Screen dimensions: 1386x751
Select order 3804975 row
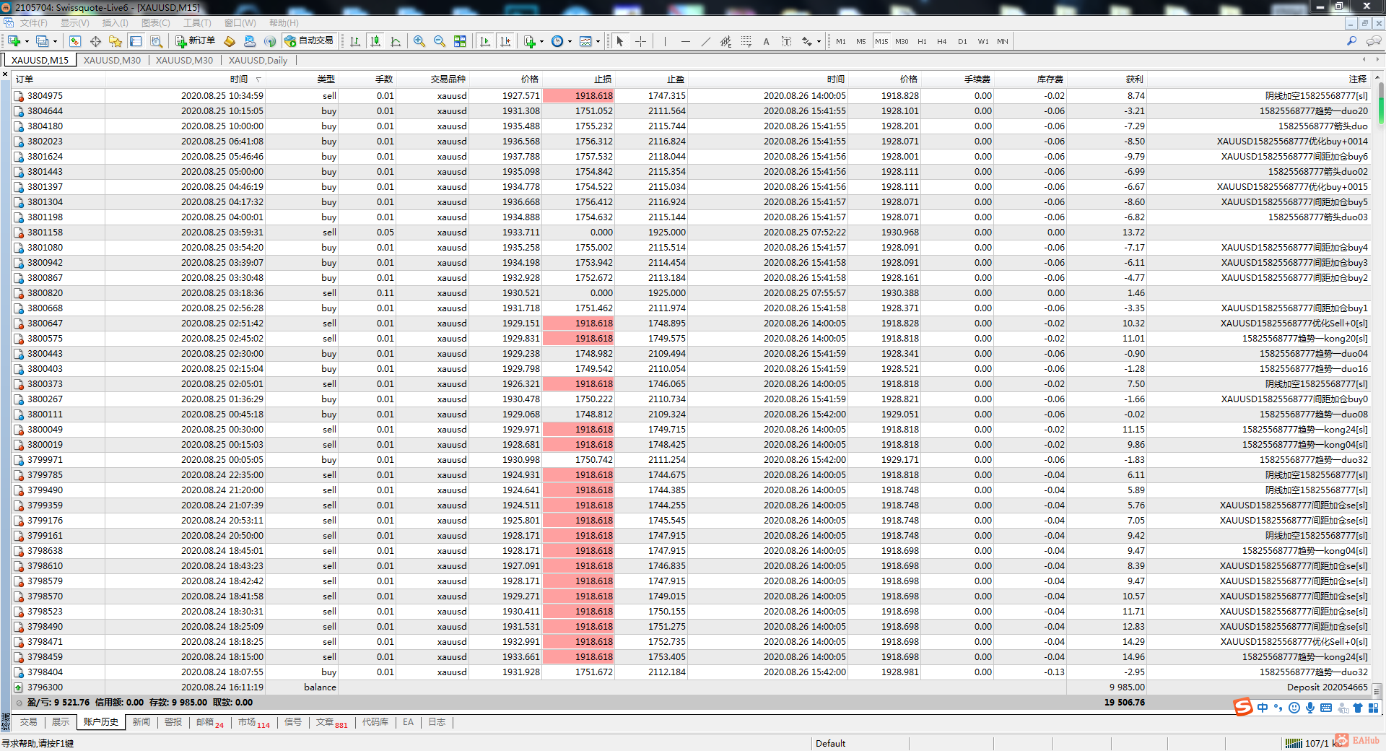pyautogui.click(x=692, y=95)
